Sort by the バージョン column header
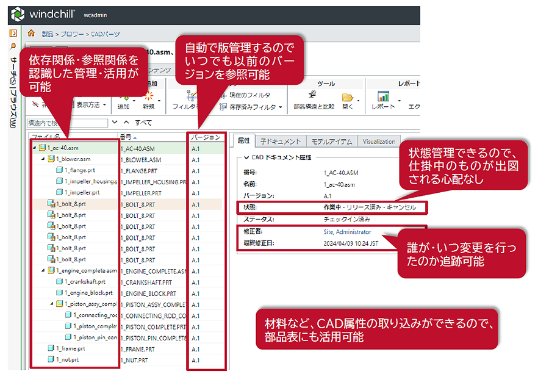The height and width of the screenshot is (385, 549). click(x=206, y=137)
